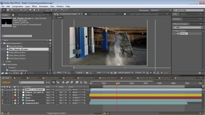Toggle pixel aspect ratio correction icon
Viewport: 205px width, 115px height.
pos(147,73)
